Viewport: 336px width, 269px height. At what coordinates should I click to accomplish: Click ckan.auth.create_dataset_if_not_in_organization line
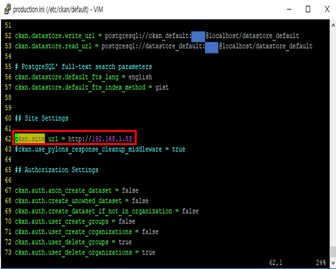point(106,211)
